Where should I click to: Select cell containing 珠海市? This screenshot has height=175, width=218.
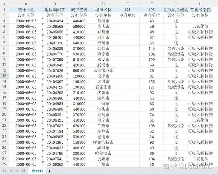coord(103,21)
